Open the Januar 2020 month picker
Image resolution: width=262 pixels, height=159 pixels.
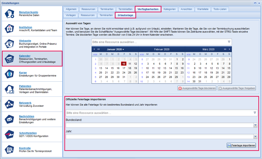116,49
